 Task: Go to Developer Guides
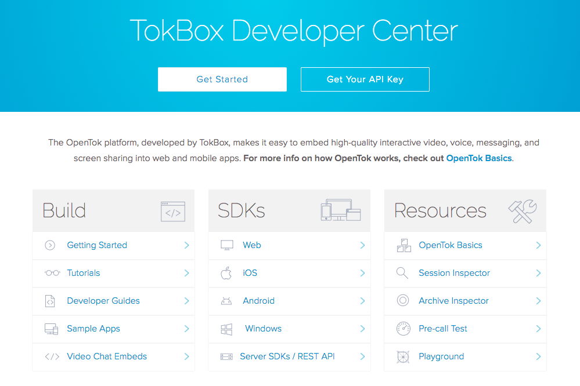coord(103,301)
